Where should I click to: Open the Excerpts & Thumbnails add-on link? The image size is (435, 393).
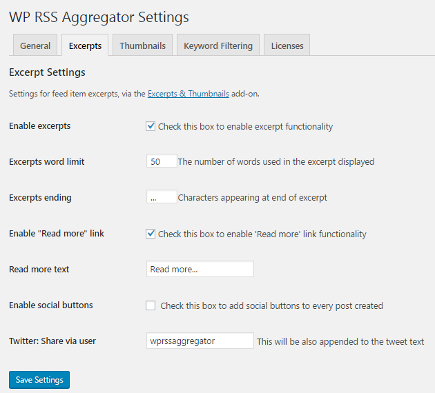(188, 94)
